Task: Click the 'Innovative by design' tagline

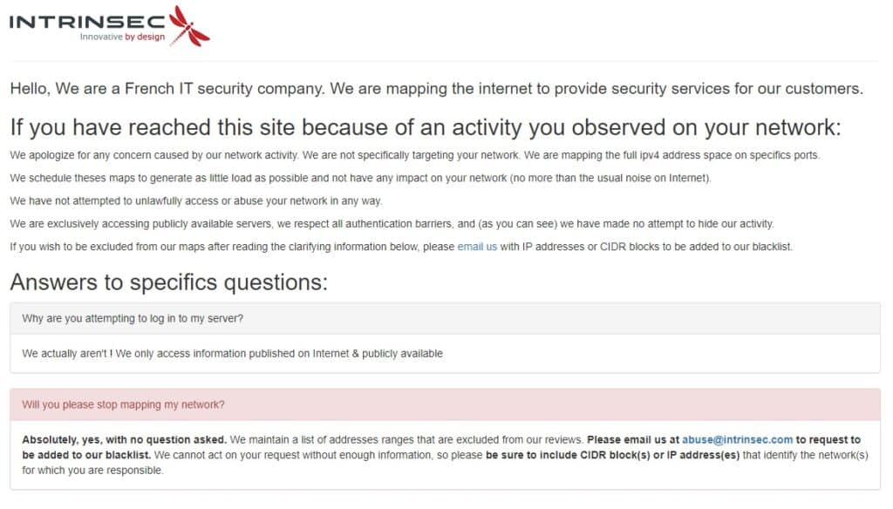Action: point(122,37)
